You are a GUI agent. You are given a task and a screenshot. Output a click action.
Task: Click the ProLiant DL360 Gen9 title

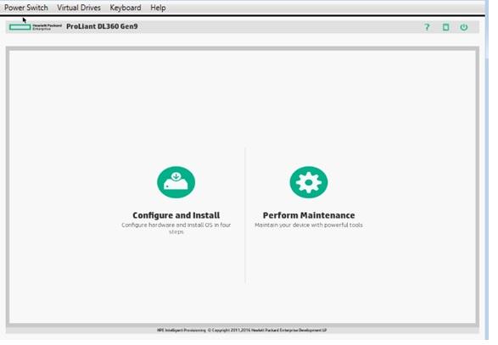[102, 26]
